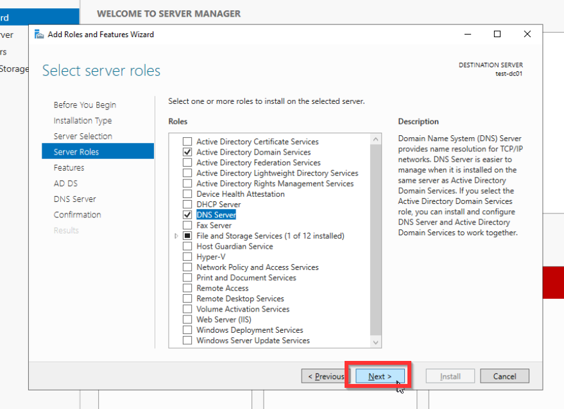Enable Web Server (IIS) role

coord(187,319)
